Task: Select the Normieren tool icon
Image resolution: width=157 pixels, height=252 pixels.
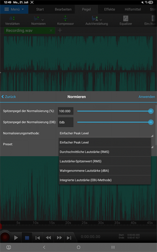Action: 37,18
